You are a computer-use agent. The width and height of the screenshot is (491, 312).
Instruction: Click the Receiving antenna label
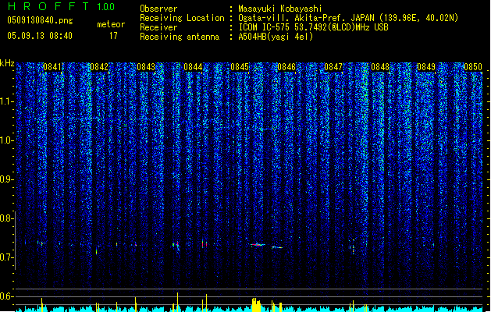pos(180,37)
